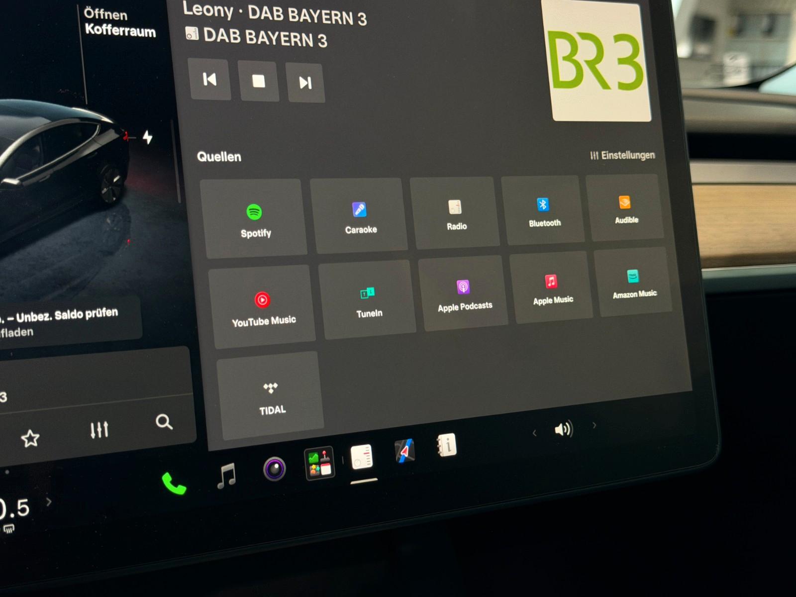Screen dimensions: 796x597
Task: Click the Quellen heading
Action: (x=219, y=157)
